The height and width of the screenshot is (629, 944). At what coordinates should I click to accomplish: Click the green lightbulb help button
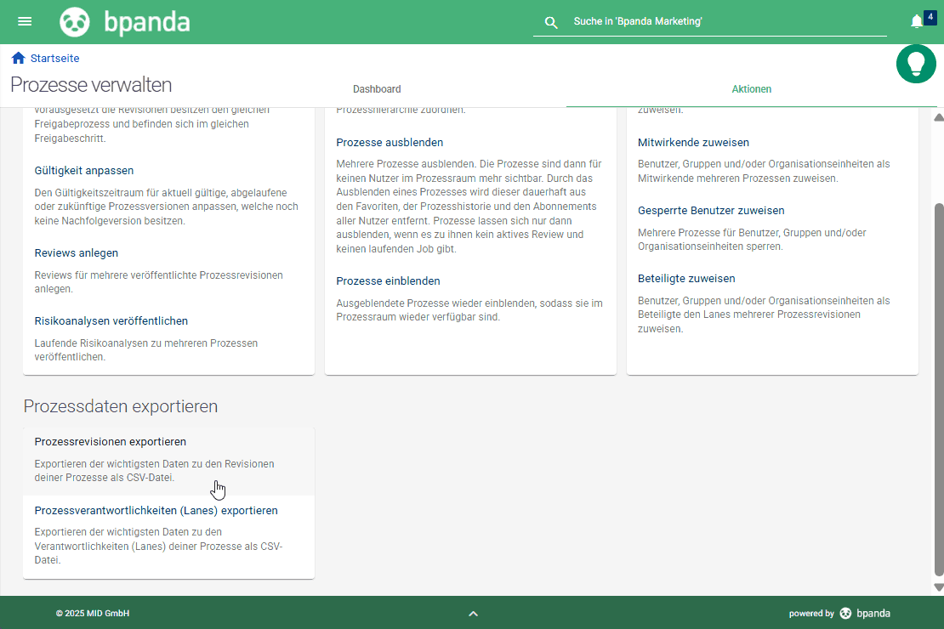tap(916, 64)
